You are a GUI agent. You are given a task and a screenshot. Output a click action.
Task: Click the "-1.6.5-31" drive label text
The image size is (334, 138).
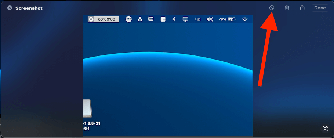coord(92,124)
